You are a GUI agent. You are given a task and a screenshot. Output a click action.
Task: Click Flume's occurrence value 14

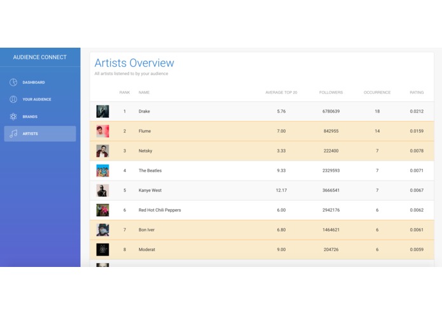[x=377, y=131]
